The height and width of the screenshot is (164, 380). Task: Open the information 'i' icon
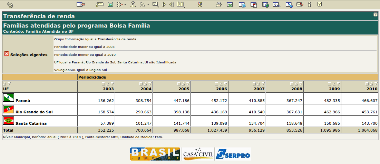(310, 5)
